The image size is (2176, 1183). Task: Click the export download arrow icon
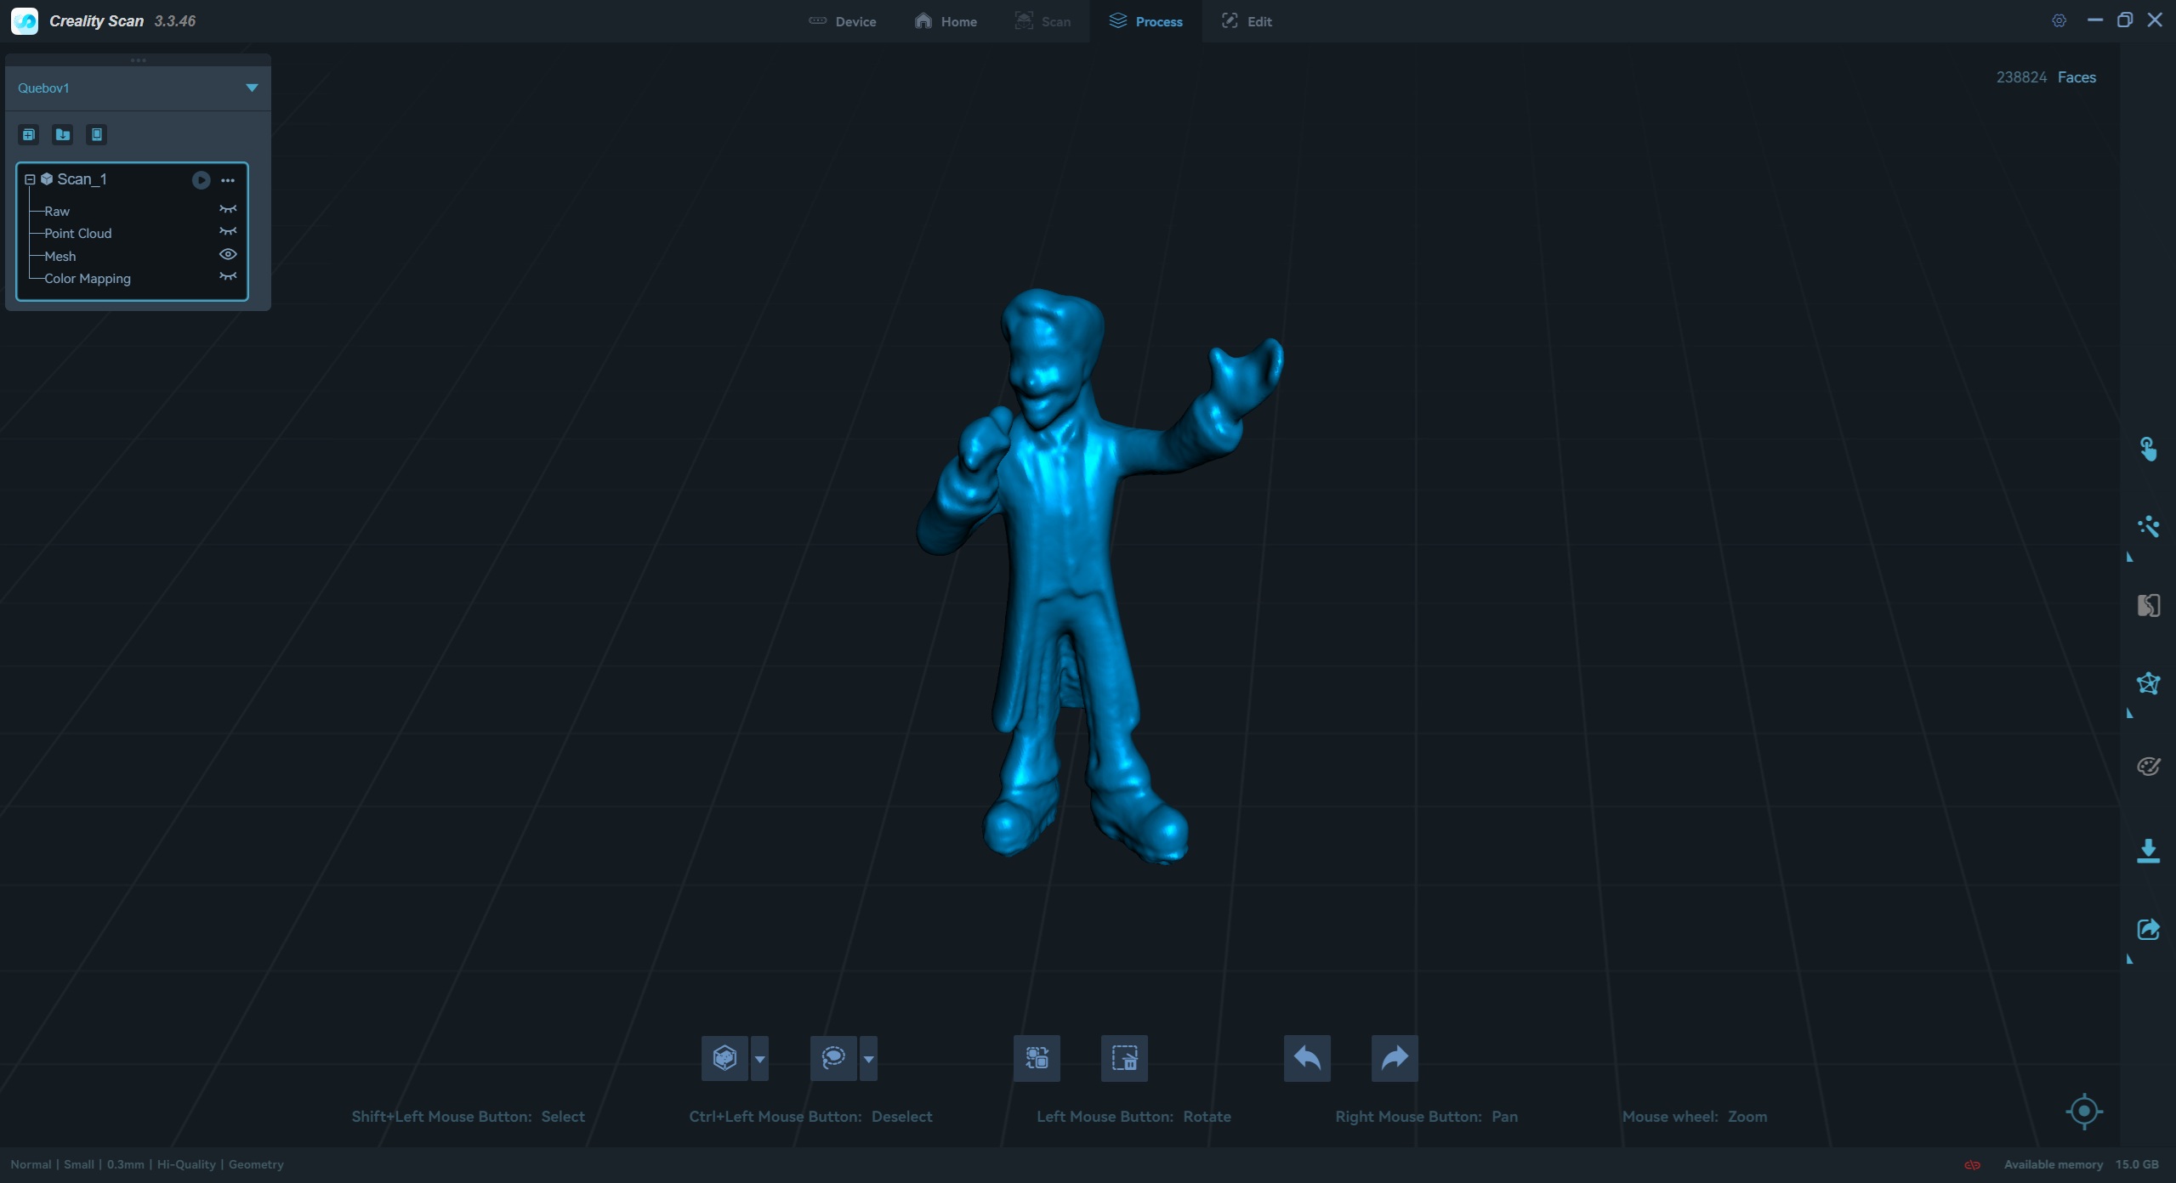coord(2148,851)
